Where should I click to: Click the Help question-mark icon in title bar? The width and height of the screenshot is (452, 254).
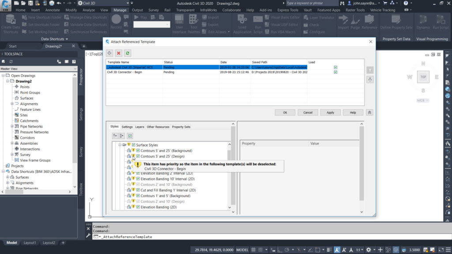[406, 3]
